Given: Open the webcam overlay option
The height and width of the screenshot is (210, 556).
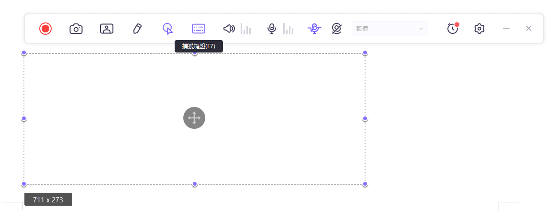Looking at the screenshot, I should [x=107, y=29].
